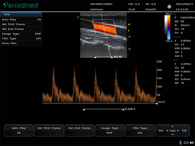Click the freeze snowflake icon
This screenshot has width=195, height=146.
(x=169, y=7)
